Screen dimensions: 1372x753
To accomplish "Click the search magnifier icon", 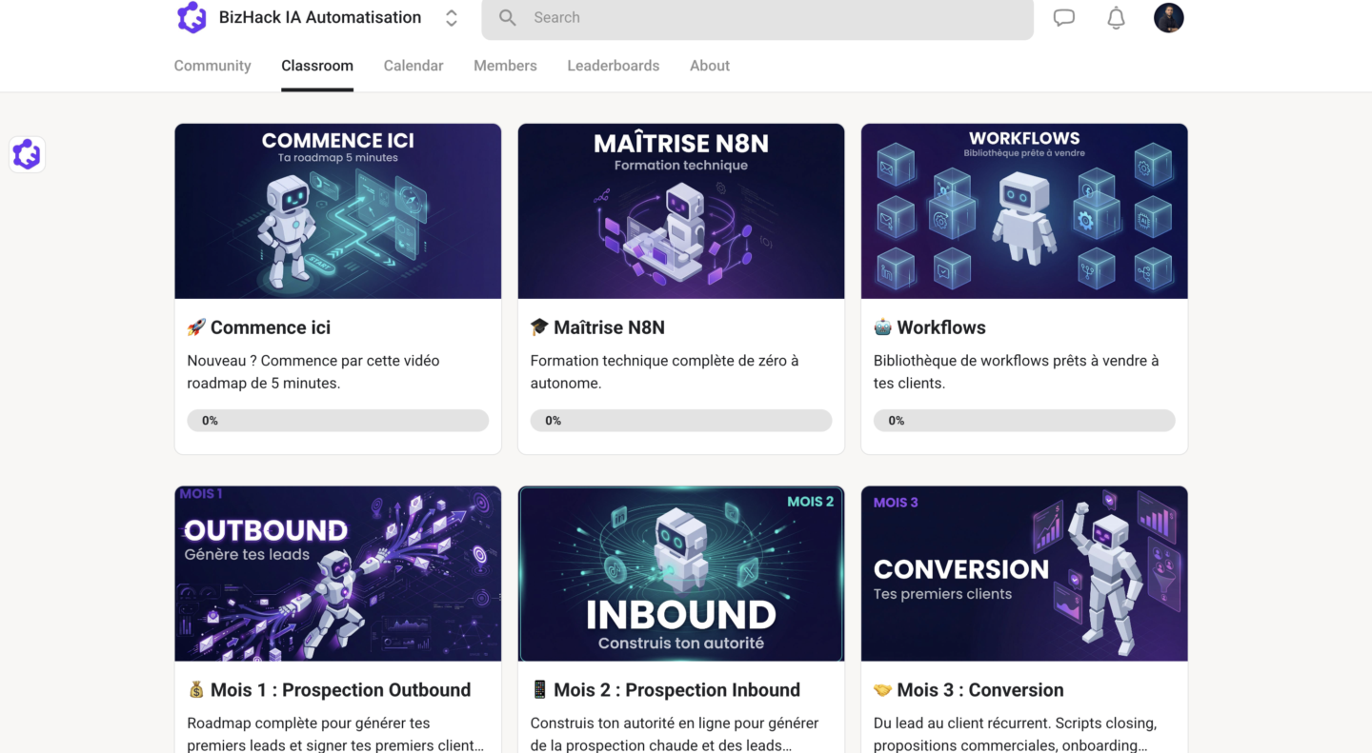I will (x=508, y=18).
